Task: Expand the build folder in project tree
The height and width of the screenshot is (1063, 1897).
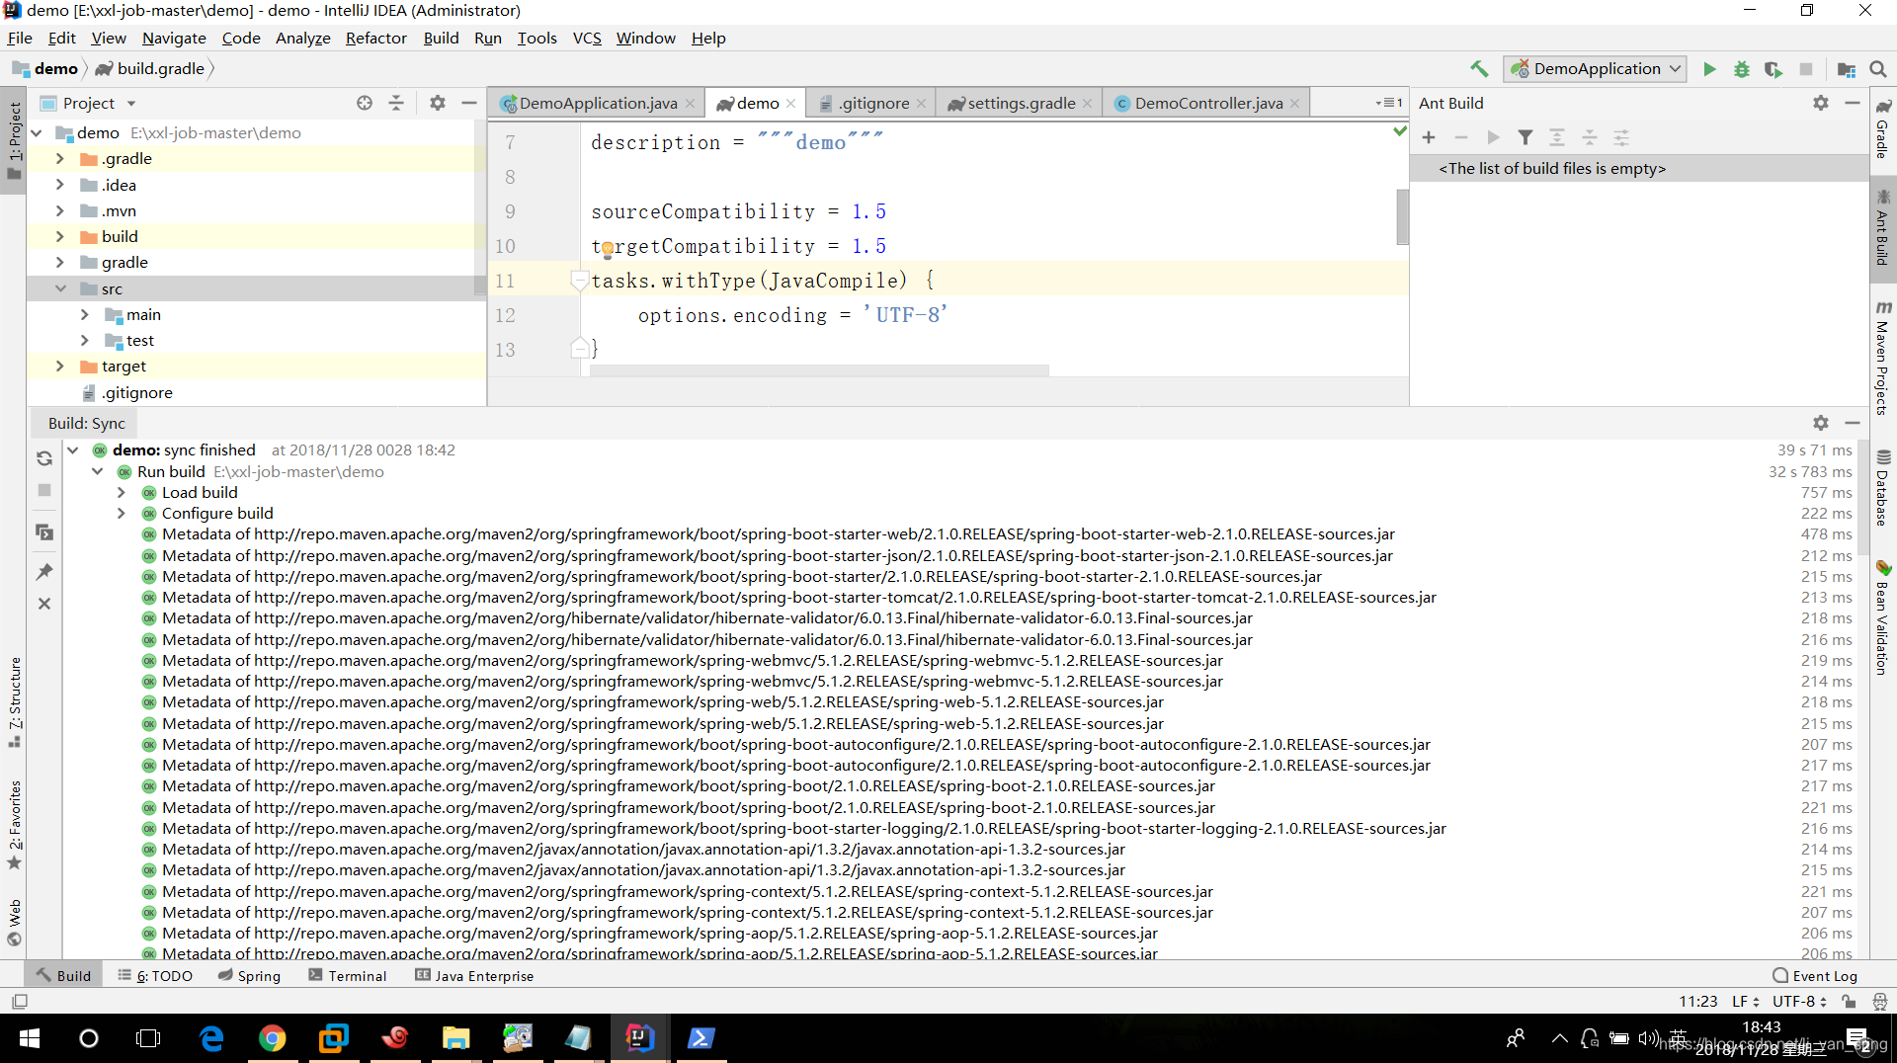Action: 60,236
